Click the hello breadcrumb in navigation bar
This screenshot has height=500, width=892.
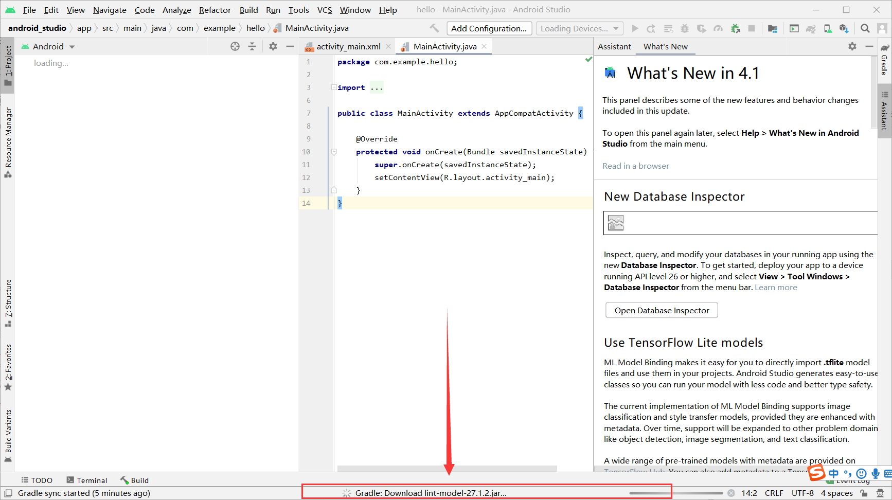coord(255,28)
